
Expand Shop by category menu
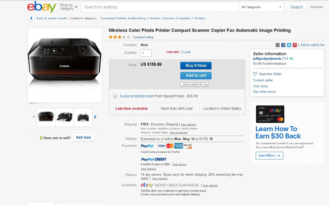pos(68,7)
